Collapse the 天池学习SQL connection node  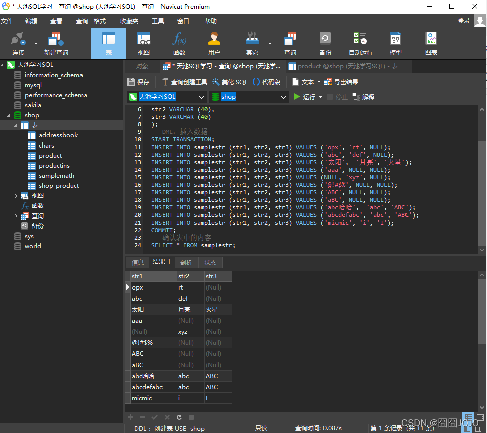[2, 65]
